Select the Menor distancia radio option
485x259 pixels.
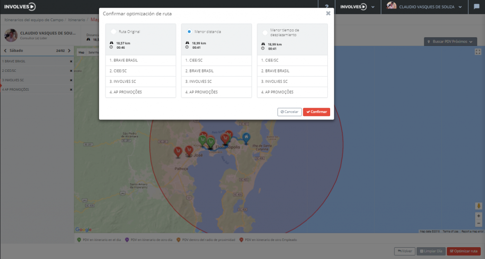[x=189, y=32]
